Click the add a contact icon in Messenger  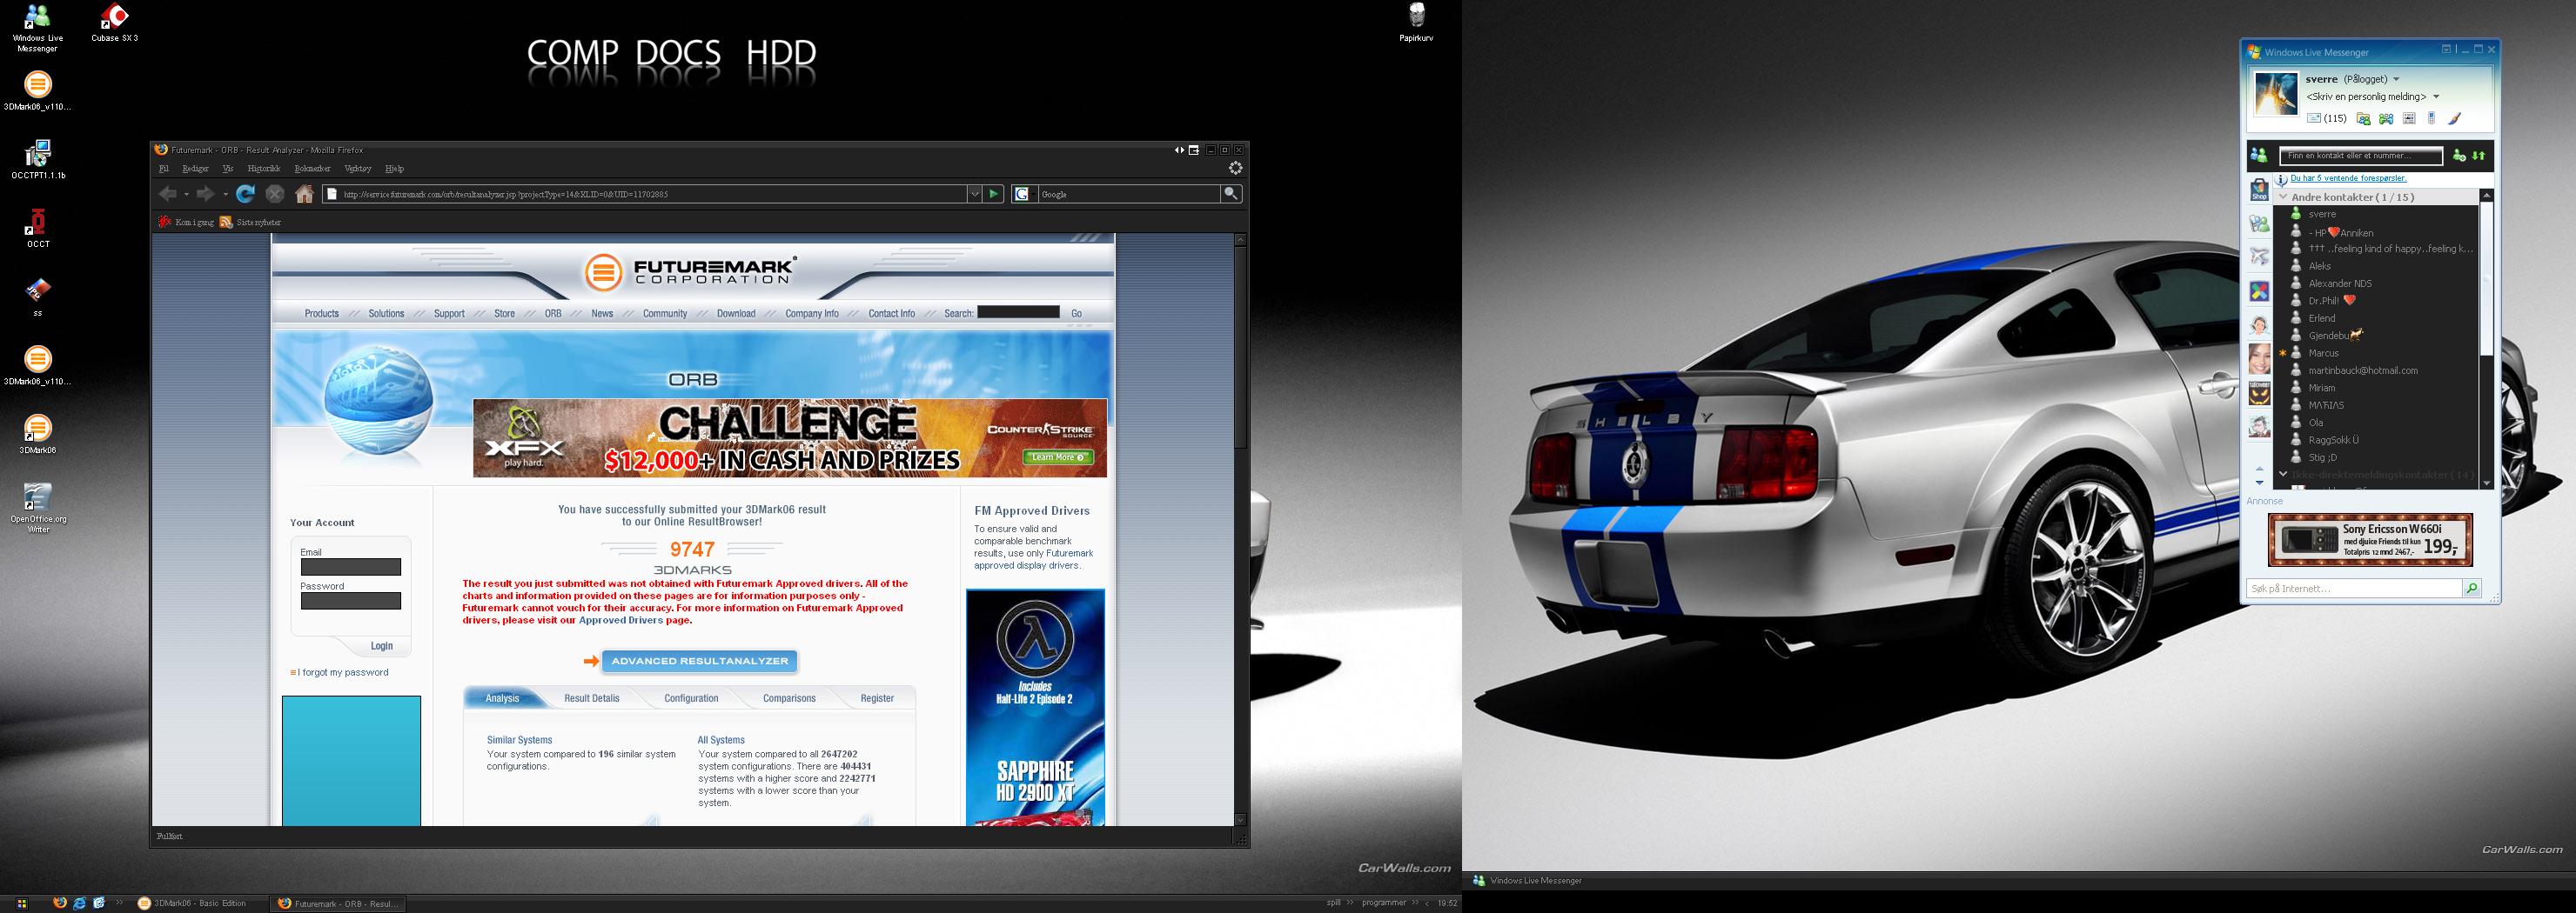(2459, 156)
